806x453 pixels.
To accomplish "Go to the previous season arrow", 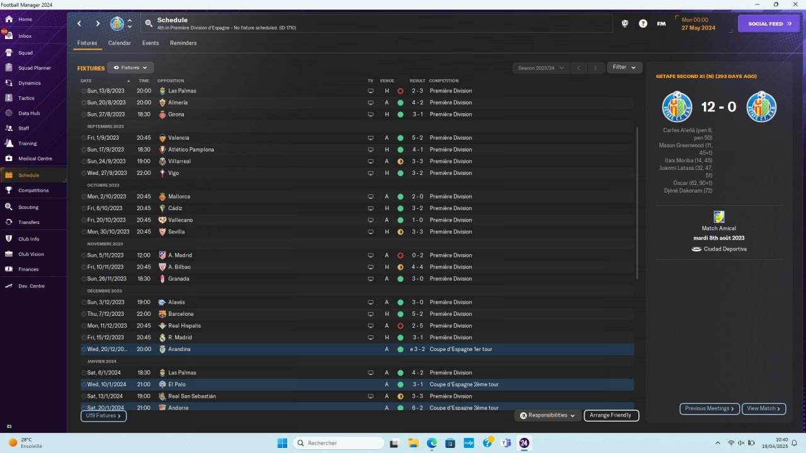I will click(x=579, y=67).
